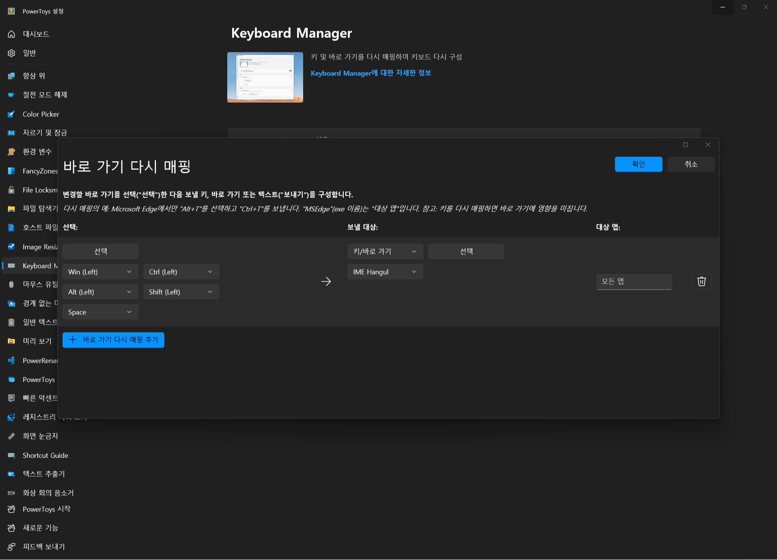Click the + 바로 가기 다시 매핑 추가 button

coord(113,340)
